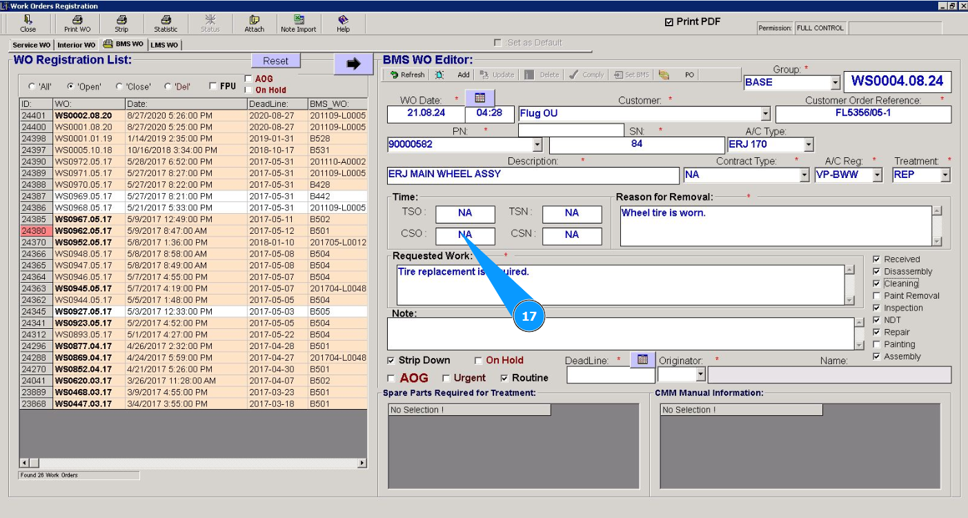Toggle the On Hold filter checkbox
Screen dimensions: 968x518
[248, 90]
